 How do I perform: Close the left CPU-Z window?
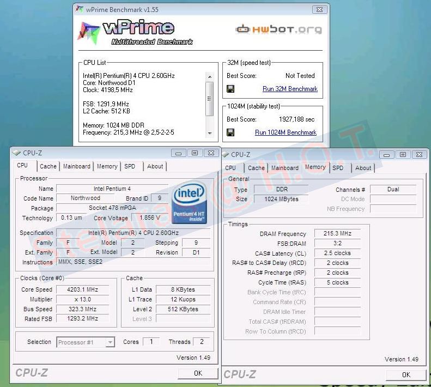tap(211, 153)
